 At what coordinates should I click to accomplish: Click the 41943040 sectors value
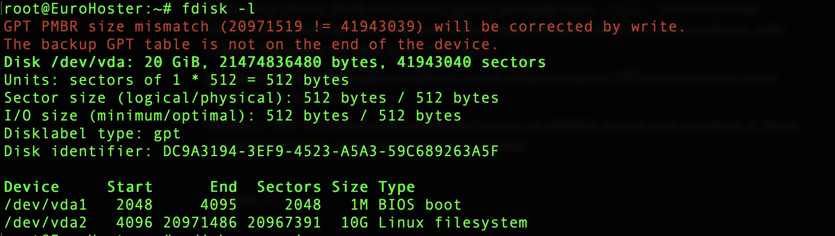471,62
